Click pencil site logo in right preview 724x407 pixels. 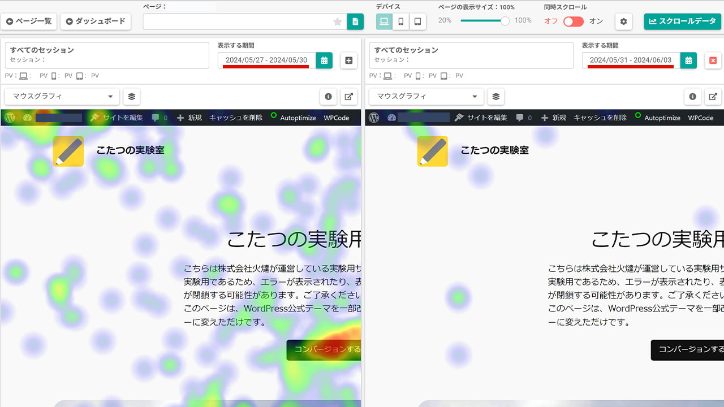[433, 151]
